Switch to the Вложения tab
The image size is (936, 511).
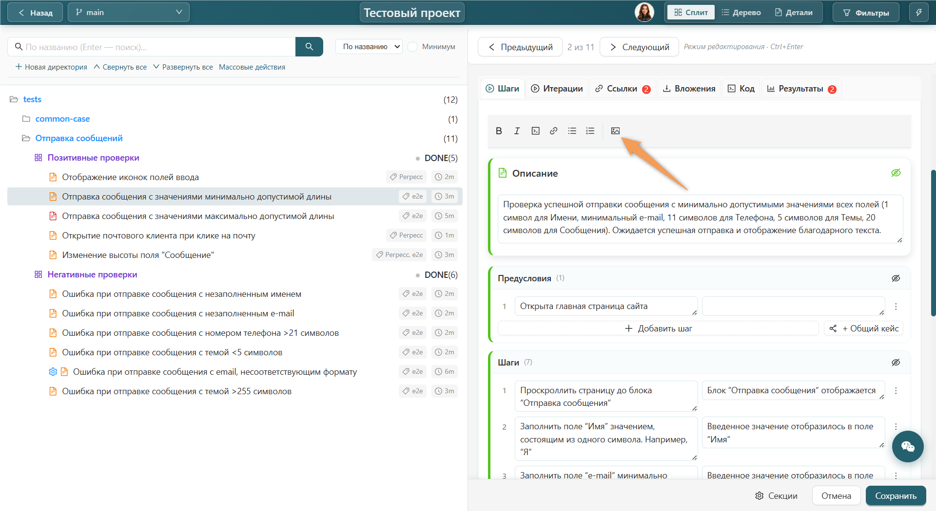click(x=689, y=89)
